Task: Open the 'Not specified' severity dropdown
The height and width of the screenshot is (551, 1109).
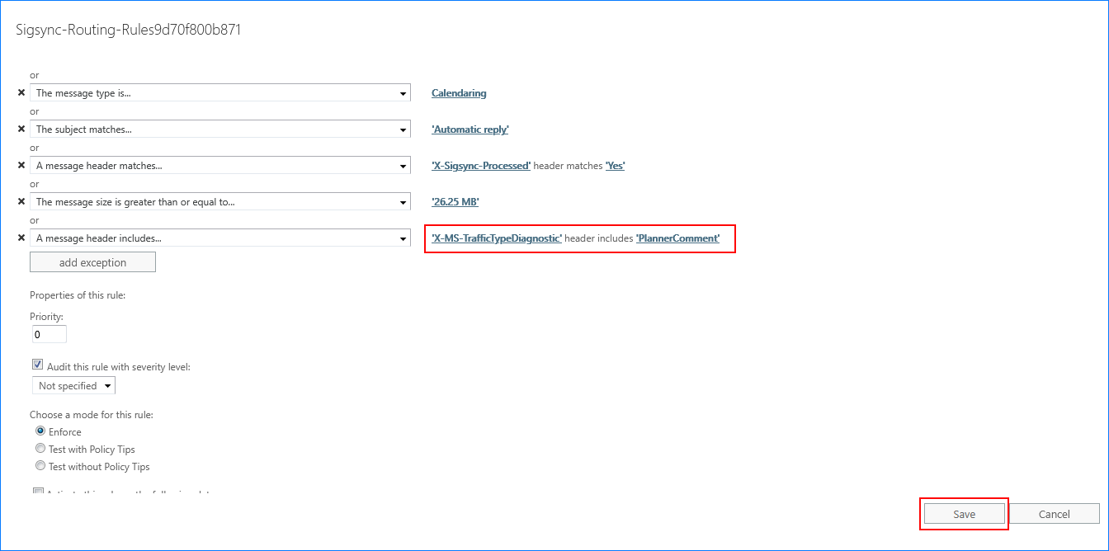Action: pos(73,386)
